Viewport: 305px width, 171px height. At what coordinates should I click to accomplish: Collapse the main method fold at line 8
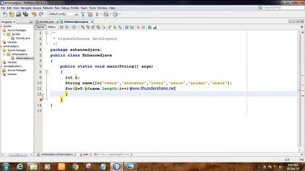click(x=47, y=72)
